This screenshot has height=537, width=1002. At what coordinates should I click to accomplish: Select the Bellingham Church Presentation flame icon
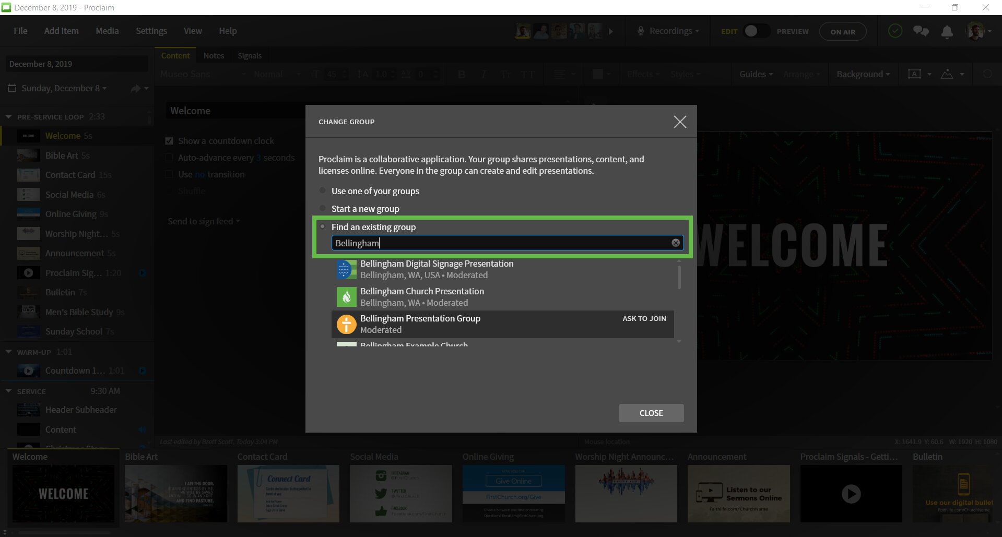click(346, 297)
